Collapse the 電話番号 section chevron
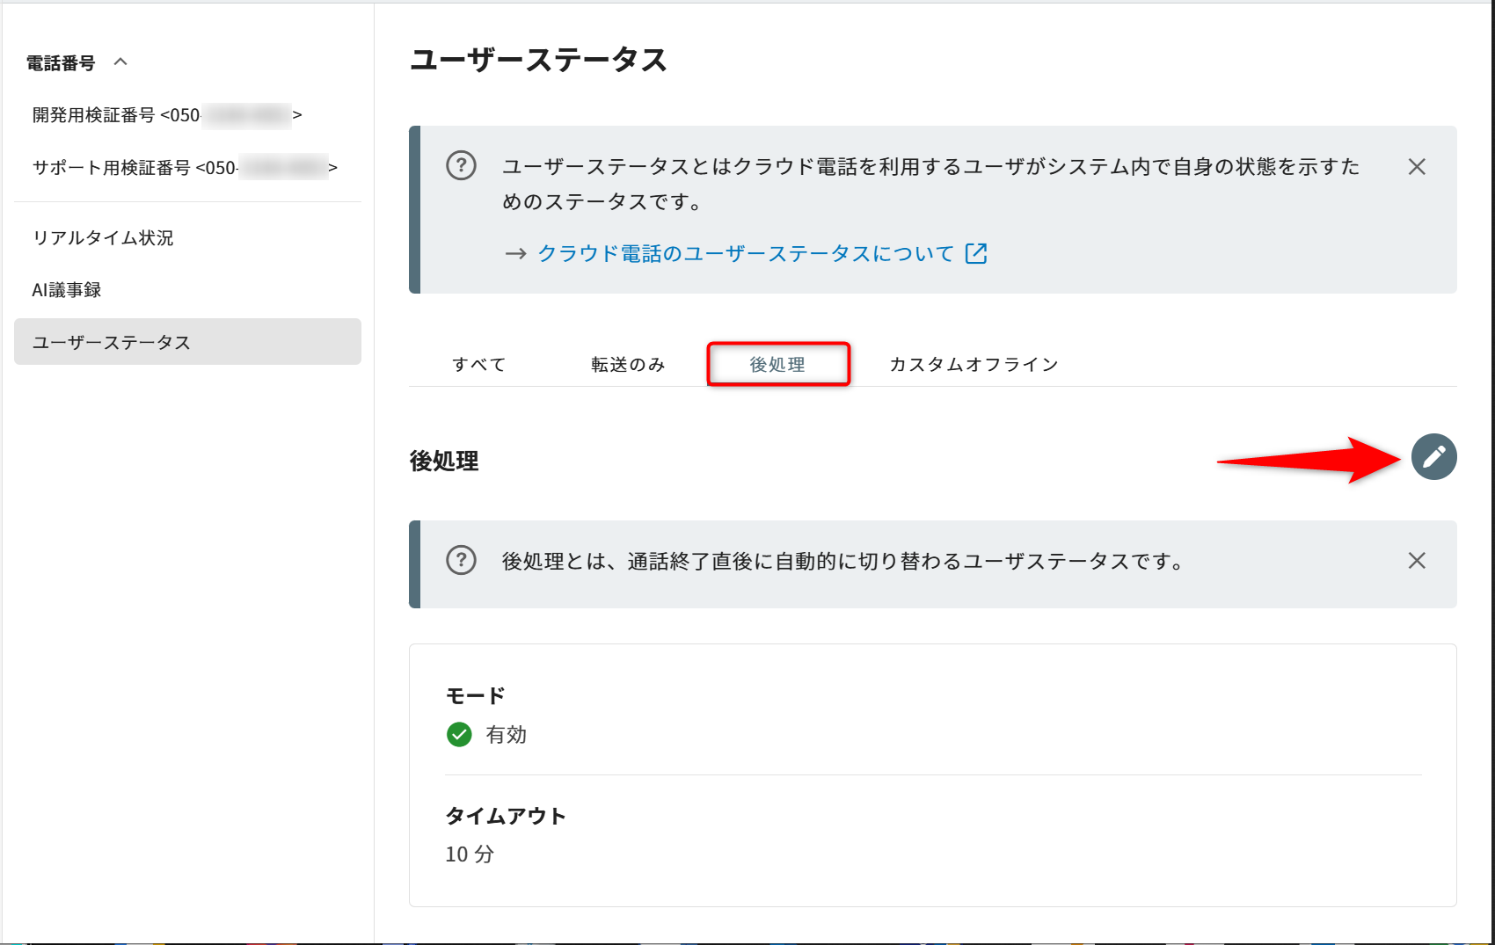This screenshot has height=945, width=1495. tap(121, 62)
